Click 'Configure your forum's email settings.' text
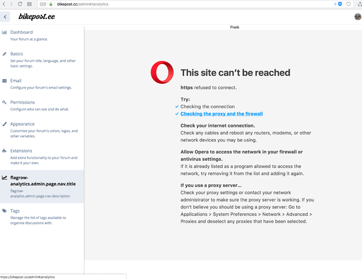The image size is (362, 279). [41, 88]
